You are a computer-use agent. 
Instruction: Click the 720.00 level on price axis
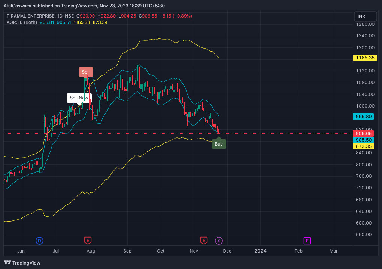364,188
